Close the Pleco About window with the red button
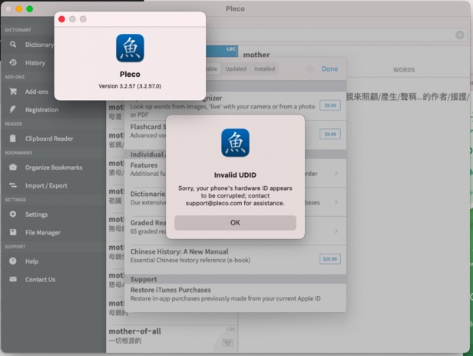 coord(61,19)
